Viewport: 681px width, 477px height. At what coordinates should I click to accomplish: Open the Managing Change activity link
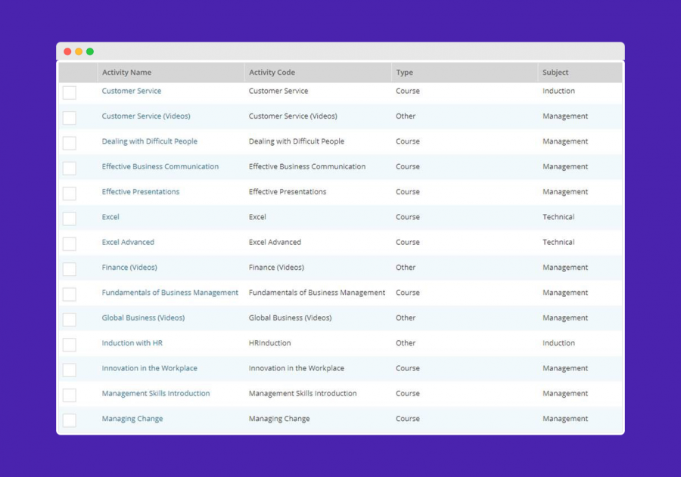pyautogui.click(x=132, y=418)
